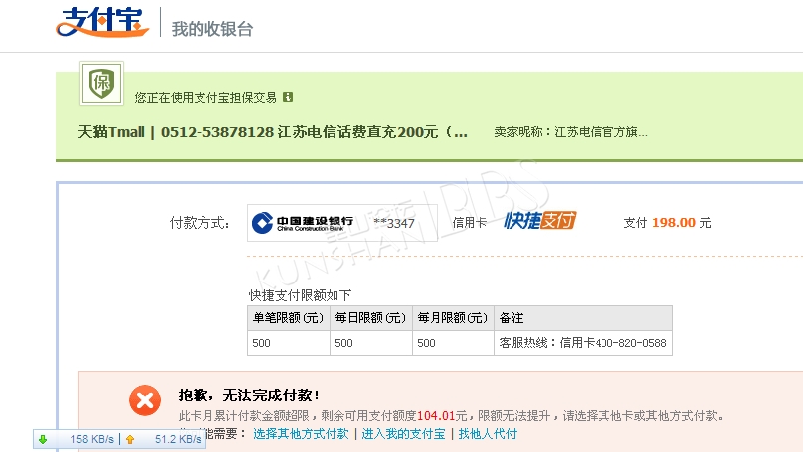Click the Alipay logo
This screenshot has height=452, width=803.
click(102, 22)
